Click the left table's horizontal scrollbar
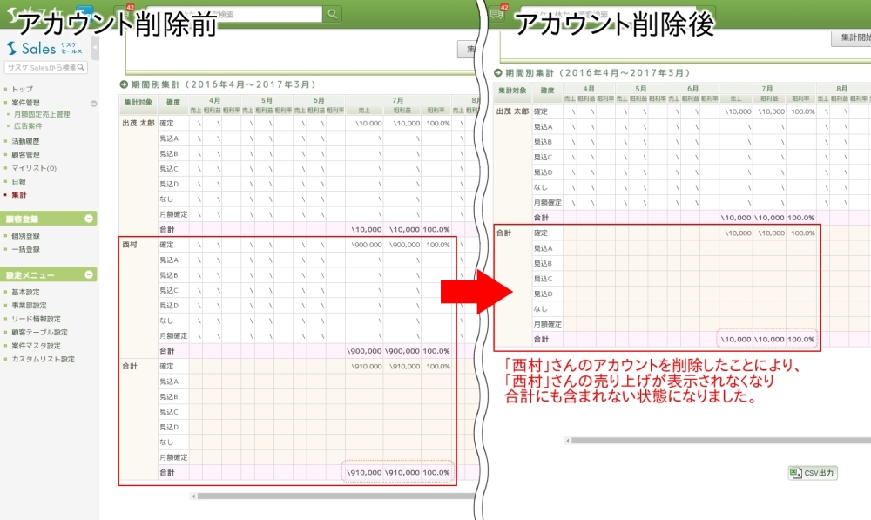The height and width of the screenshot is (520, 871). tap(331, 496)
